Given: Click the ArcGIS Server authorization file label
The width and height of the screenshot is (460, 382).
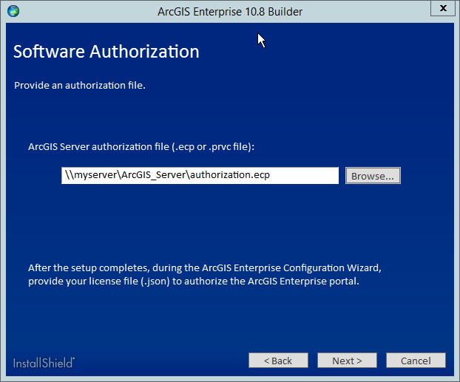Looking at the screenshot, I should (x=141, y=147).
